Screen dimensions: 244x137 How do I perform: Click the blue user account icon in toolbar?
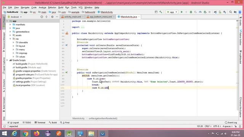tap(240, 12)
